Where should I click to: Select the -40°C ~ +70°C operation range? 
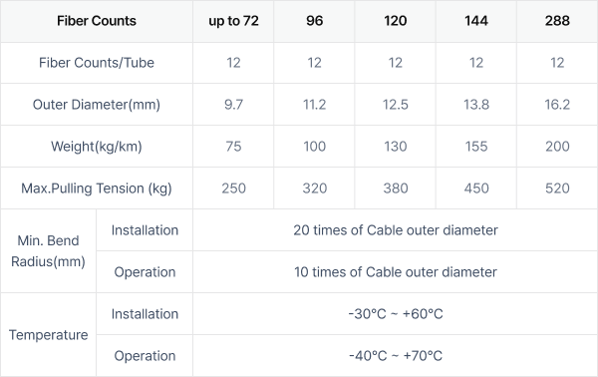(x=396, y=356)
